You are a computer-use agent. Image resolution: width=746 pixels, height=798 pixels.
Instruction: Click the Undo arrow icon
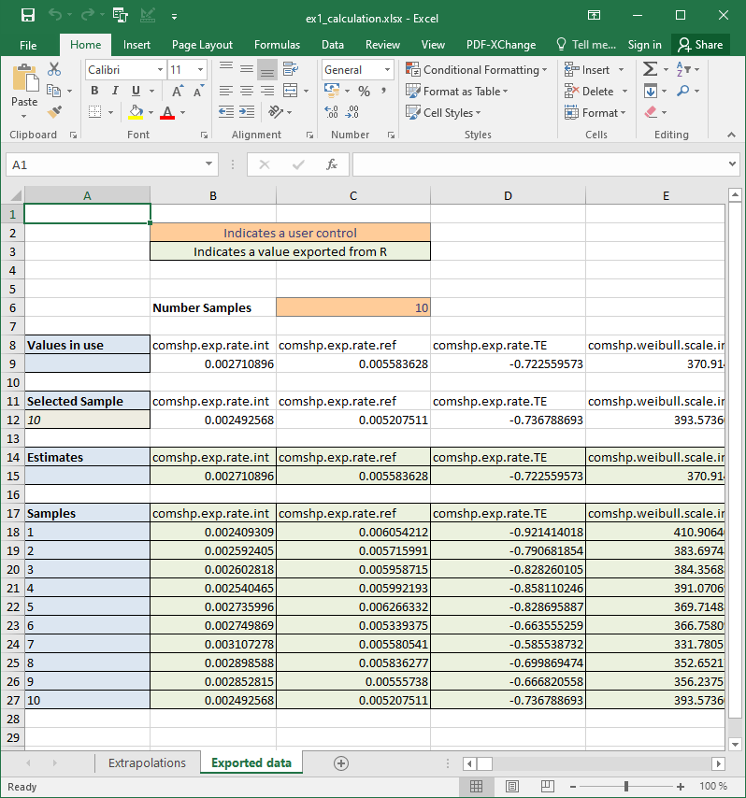[55, 15]
